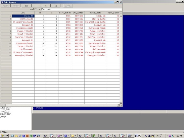Click the next-variables '>>' toolbar button
Screen dimensions: 184x138
pyautogui.click(x=46, y=6)
